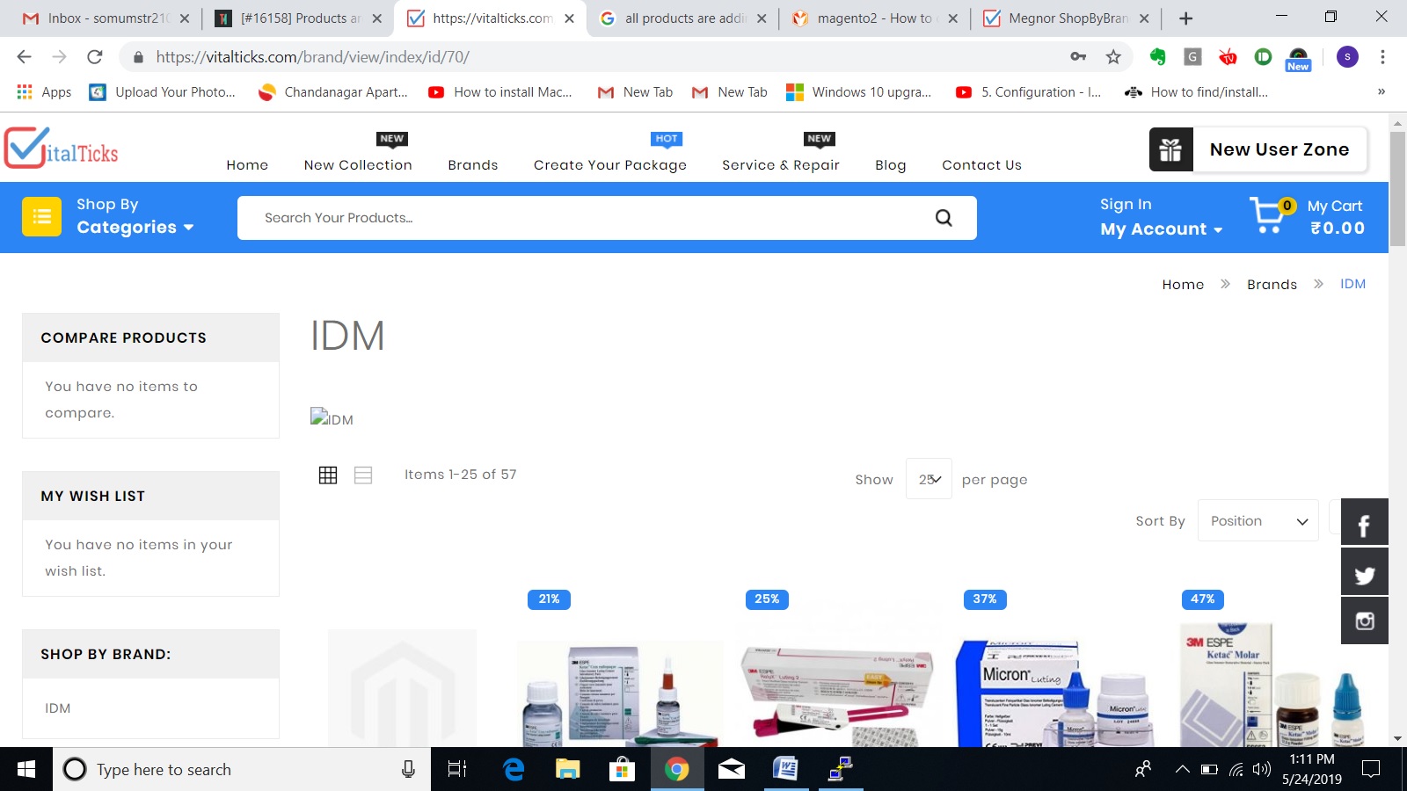This screenshot has width=1407, height=791.
Task: Expand the Shop By Categories dropdown
Action: (135, 227)
